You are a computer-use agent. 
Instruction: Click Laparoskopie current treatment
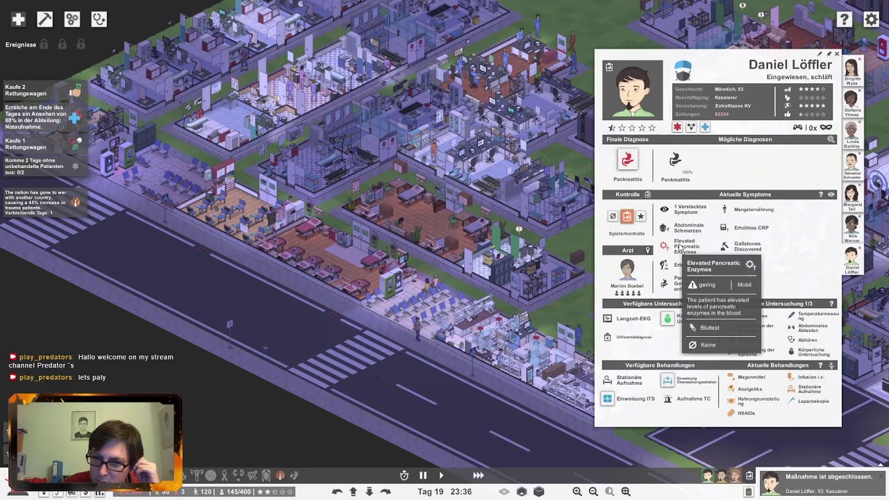[x=808, y=401]
